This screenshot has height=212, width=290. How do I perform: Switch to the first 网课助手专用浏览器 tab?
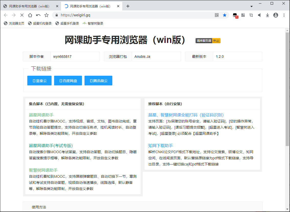click(29, 6)
